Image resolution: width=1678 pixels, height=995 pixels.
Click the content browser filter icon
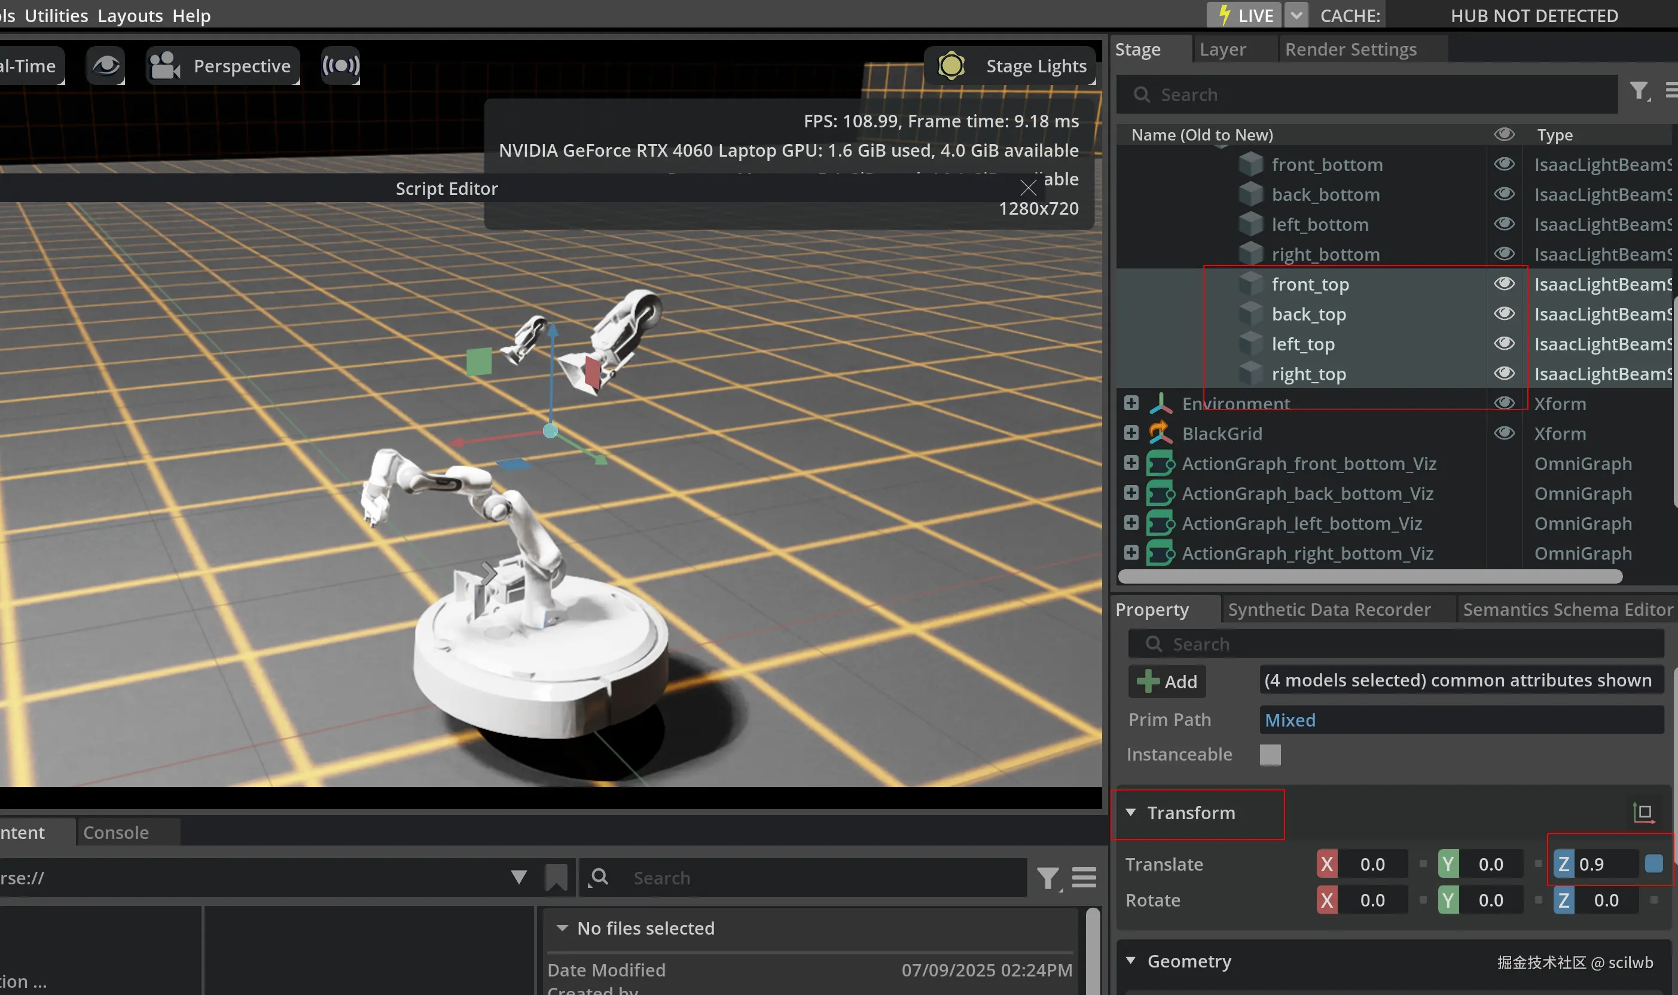1048,877
